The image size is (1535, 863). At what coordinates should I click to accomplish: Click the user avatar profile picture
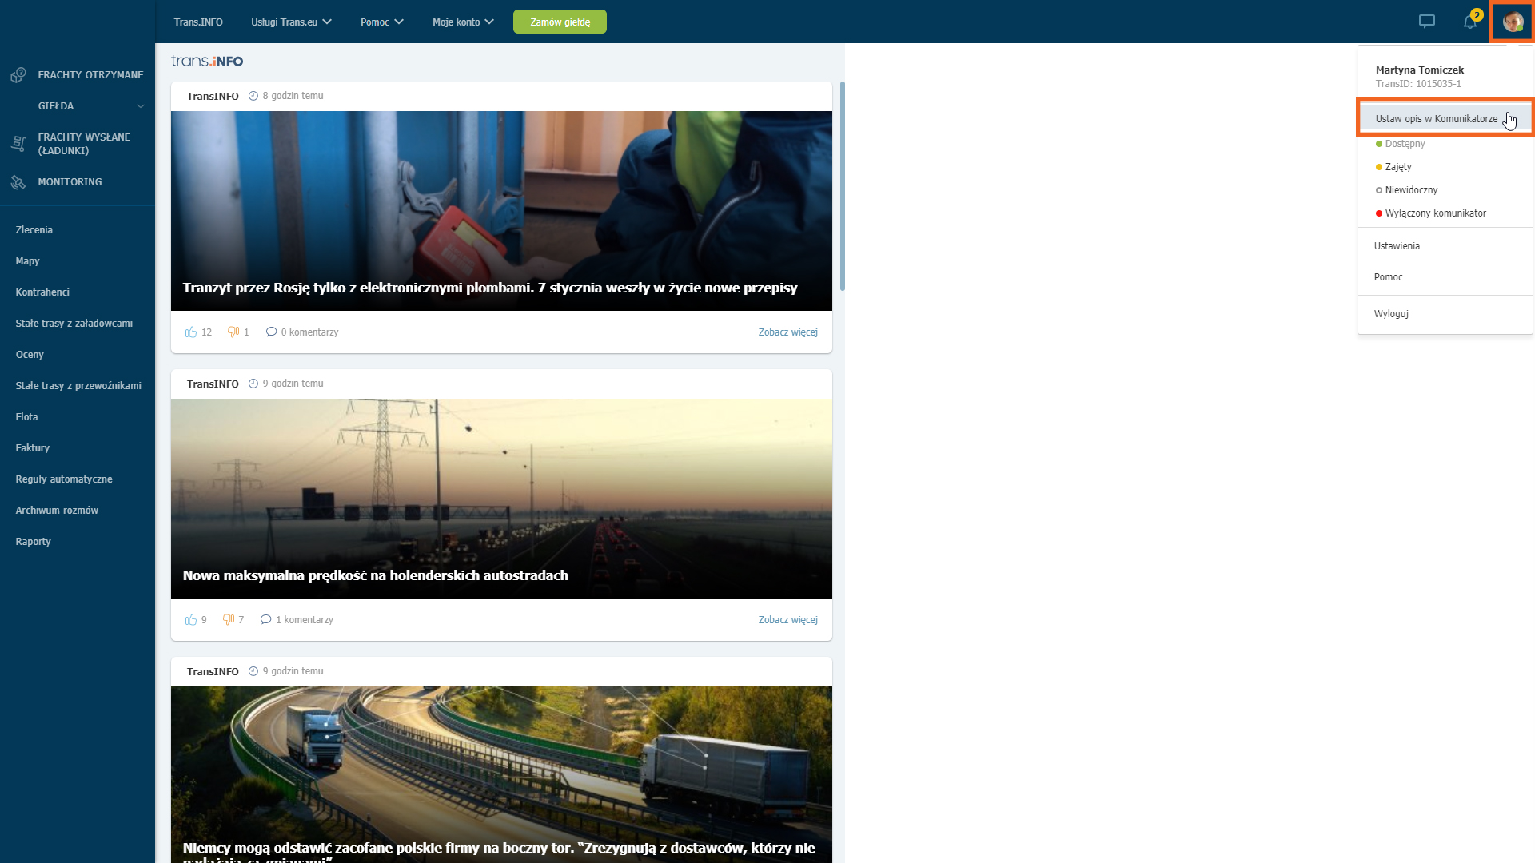[x=1513, y=22]
